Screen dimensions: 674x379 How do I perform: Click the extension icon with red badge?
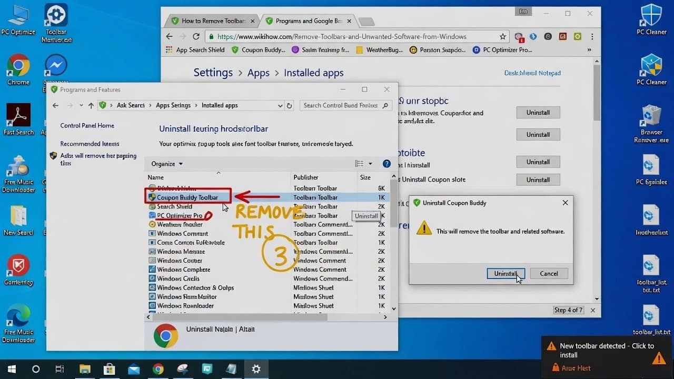click(519, 37)
